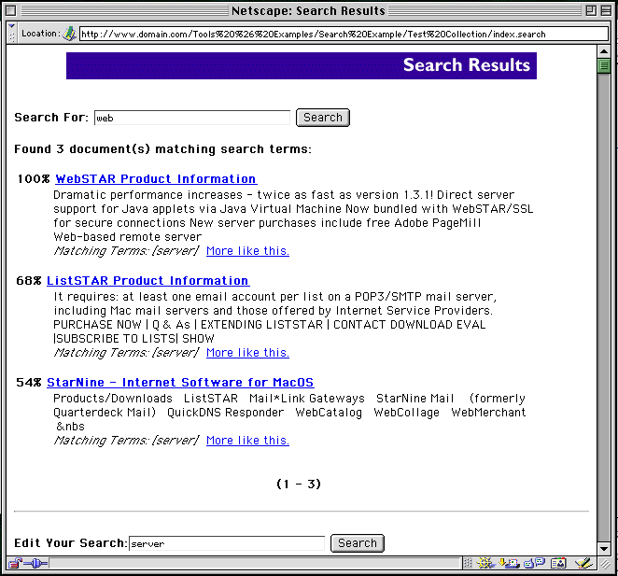Click the window shade collapse box
The width and height of the screenshot is (618, 576).
(x=606, y=10)
